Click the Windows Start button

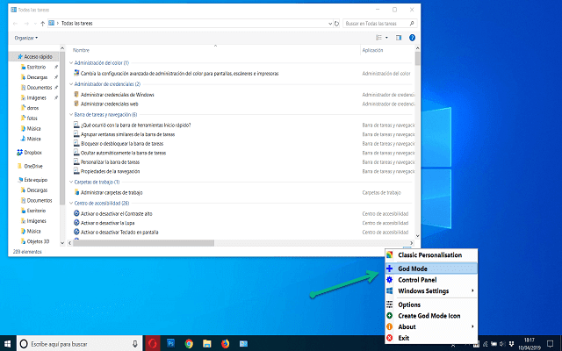point(8,342)
